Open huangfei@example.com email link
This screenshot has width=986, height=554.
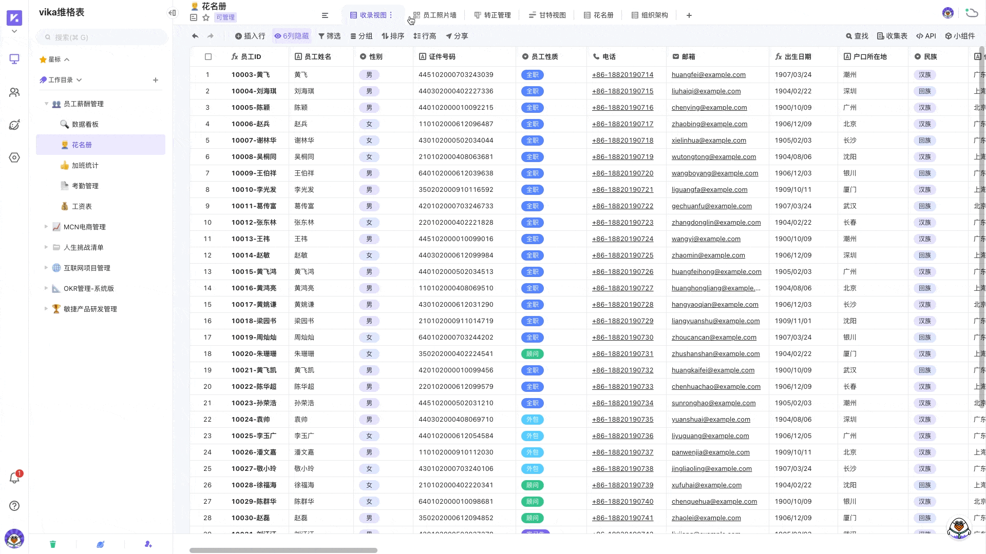coord(708,75)
